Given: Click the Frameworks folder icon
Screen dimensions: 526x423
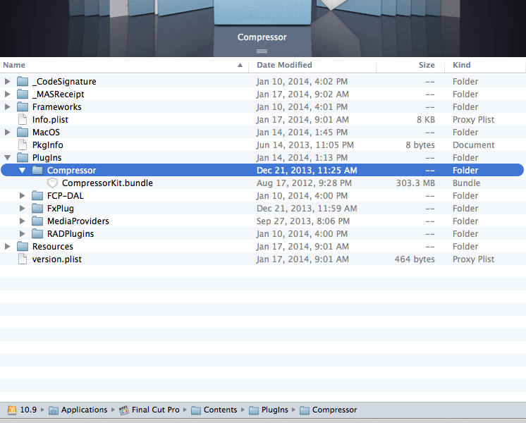Looking at the screenshot, I should point(23,107).
